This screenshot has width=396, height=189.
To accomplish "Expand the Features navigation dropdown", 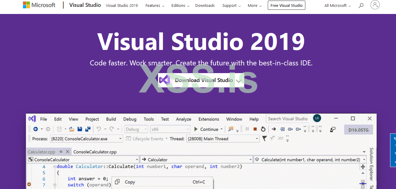I will [x=154, y=6].
